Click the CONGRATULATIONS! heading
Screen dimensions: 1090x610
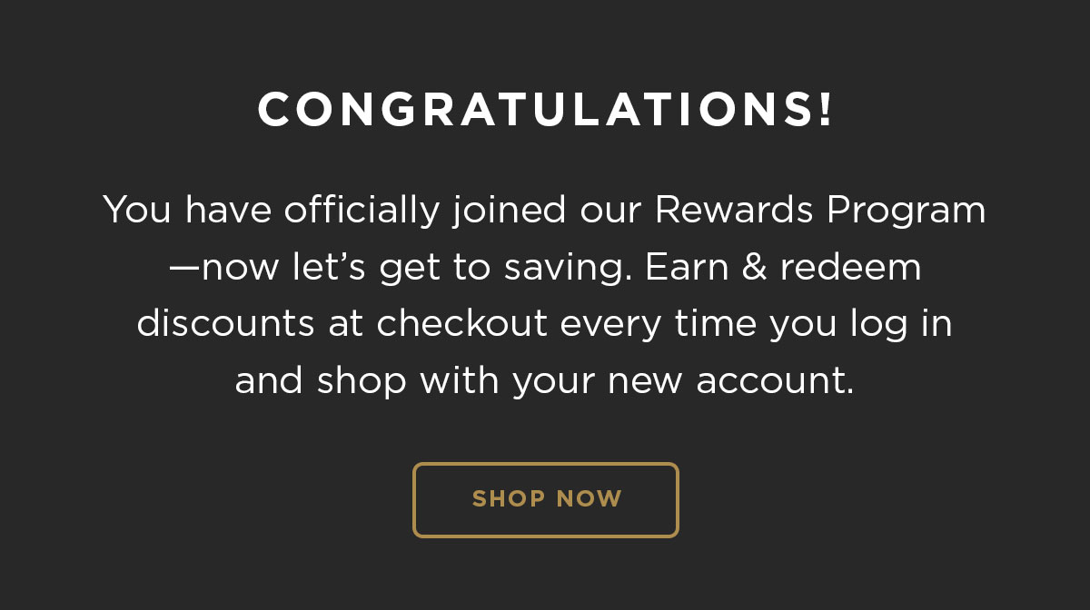point(546,111)
